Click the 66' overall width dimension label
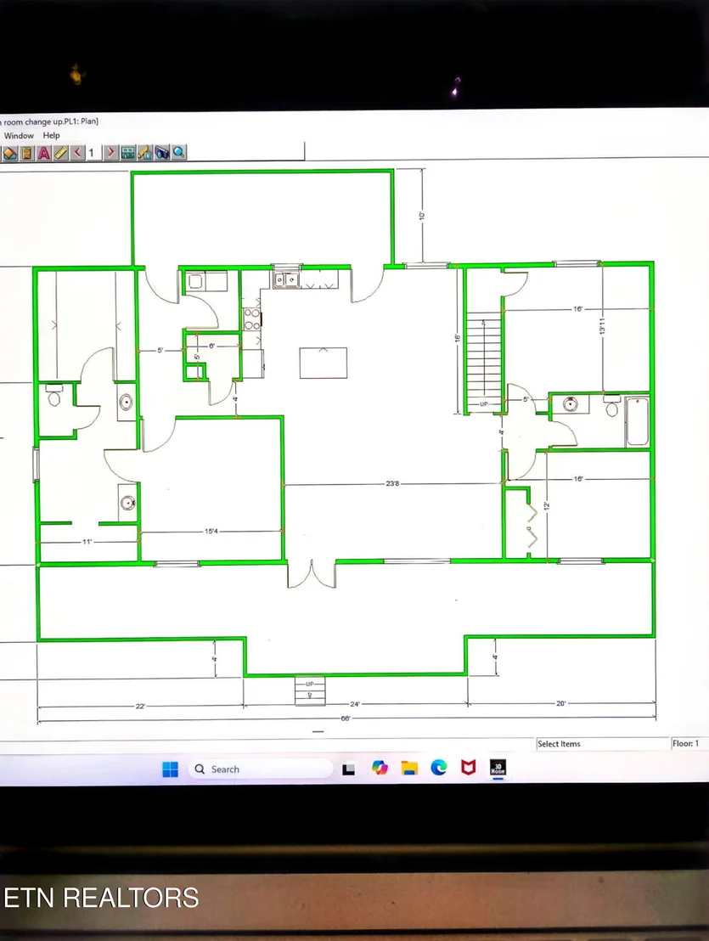The width and height of the screenshot is (709, 941). tap(346, 718)
